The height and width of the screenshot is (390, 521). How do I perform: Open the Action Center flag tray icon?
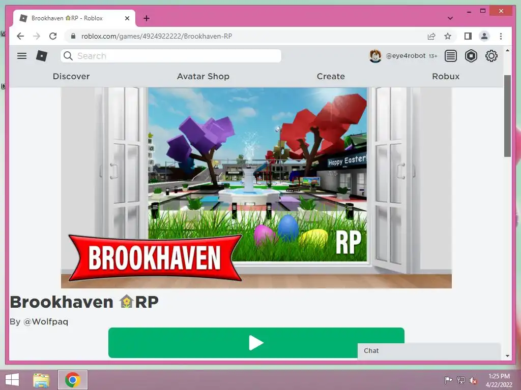tap(448, 380)
